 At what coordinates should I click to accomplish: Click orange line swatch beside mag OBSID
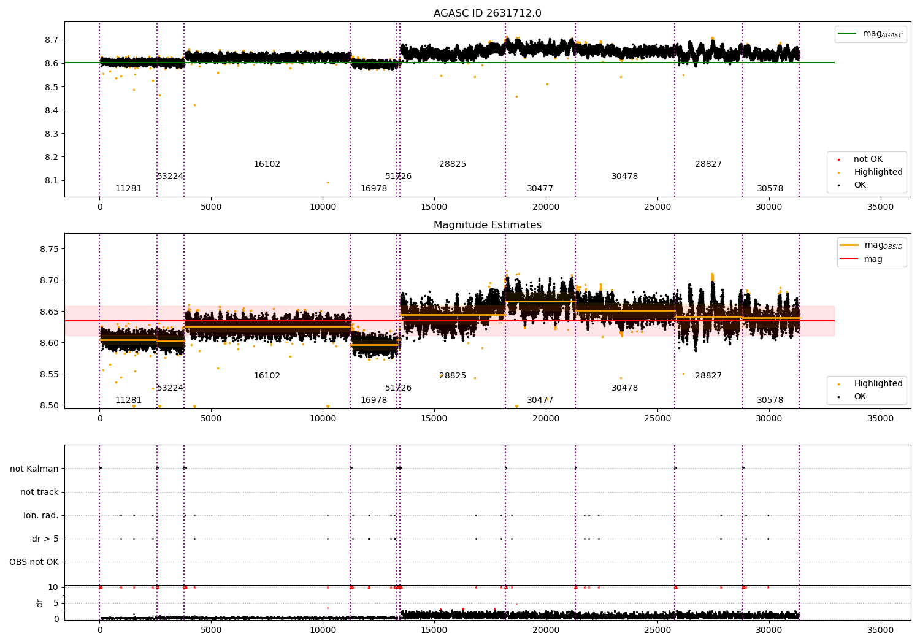849,245
